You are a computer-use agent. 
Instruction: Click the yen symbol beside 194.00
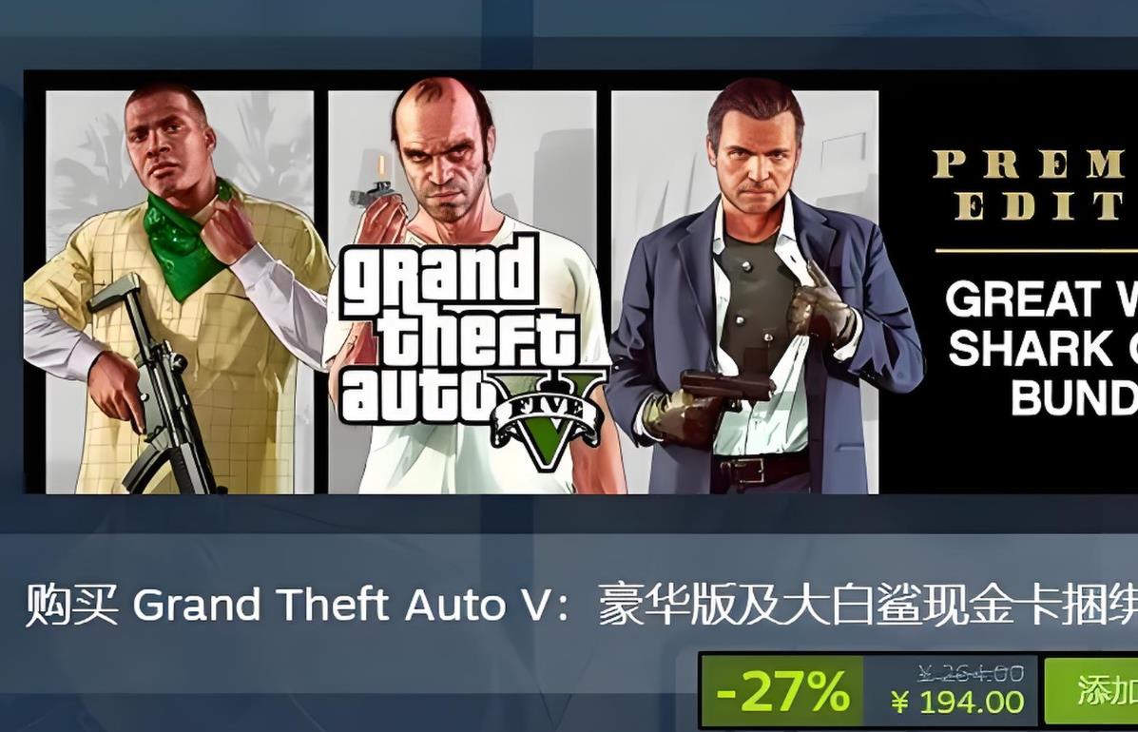click(900, 703)
